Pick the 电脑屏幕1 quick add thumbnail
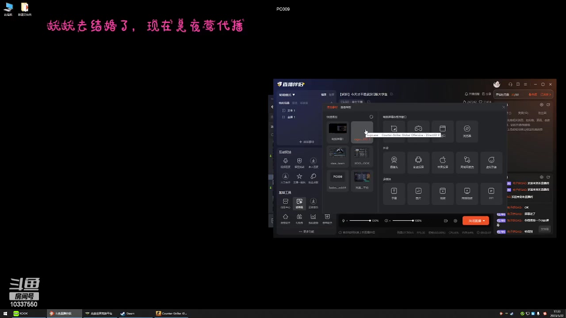 tap(338, 132)
